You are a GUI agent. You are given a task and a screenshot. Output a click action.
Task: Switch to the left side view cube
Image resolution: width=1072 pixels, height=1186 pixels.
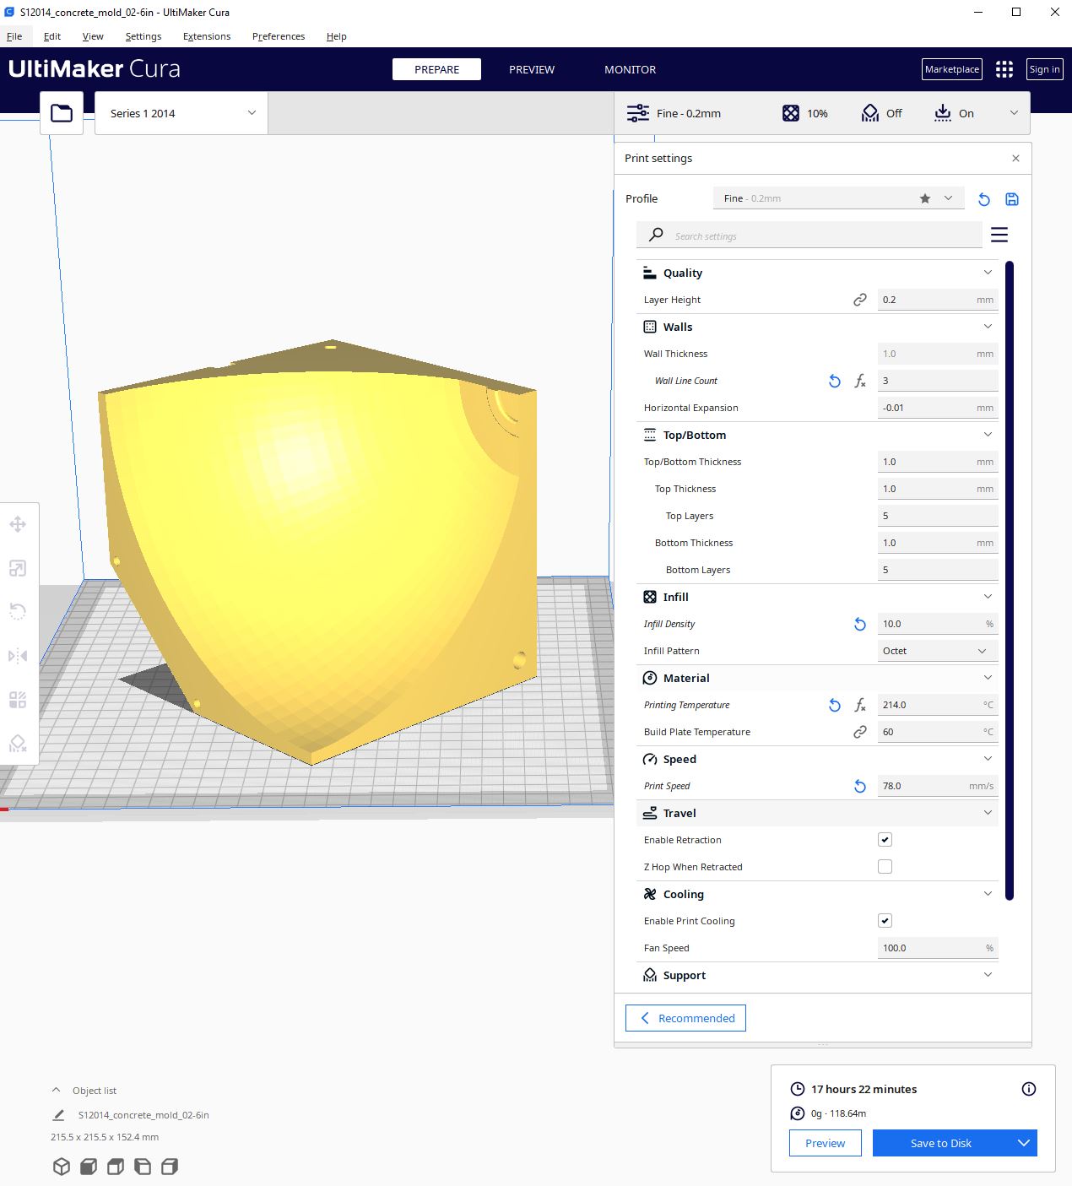pyautogui.click(x=143, y=1167)
